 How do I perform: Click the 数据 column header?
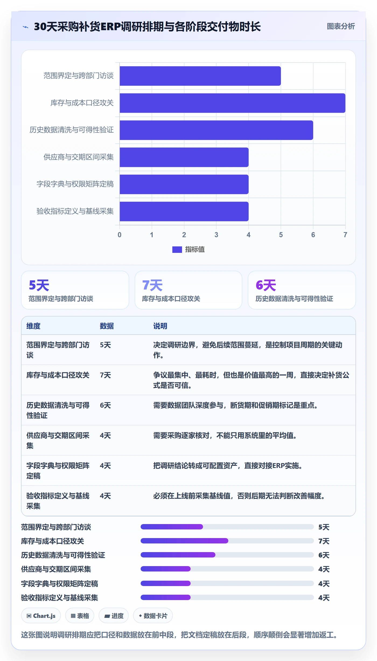pyautogui.click(x=107, y=326)
